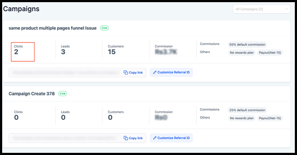Click the 'Campaign Create 378' title
297x155 pixels.
[32, 94]
